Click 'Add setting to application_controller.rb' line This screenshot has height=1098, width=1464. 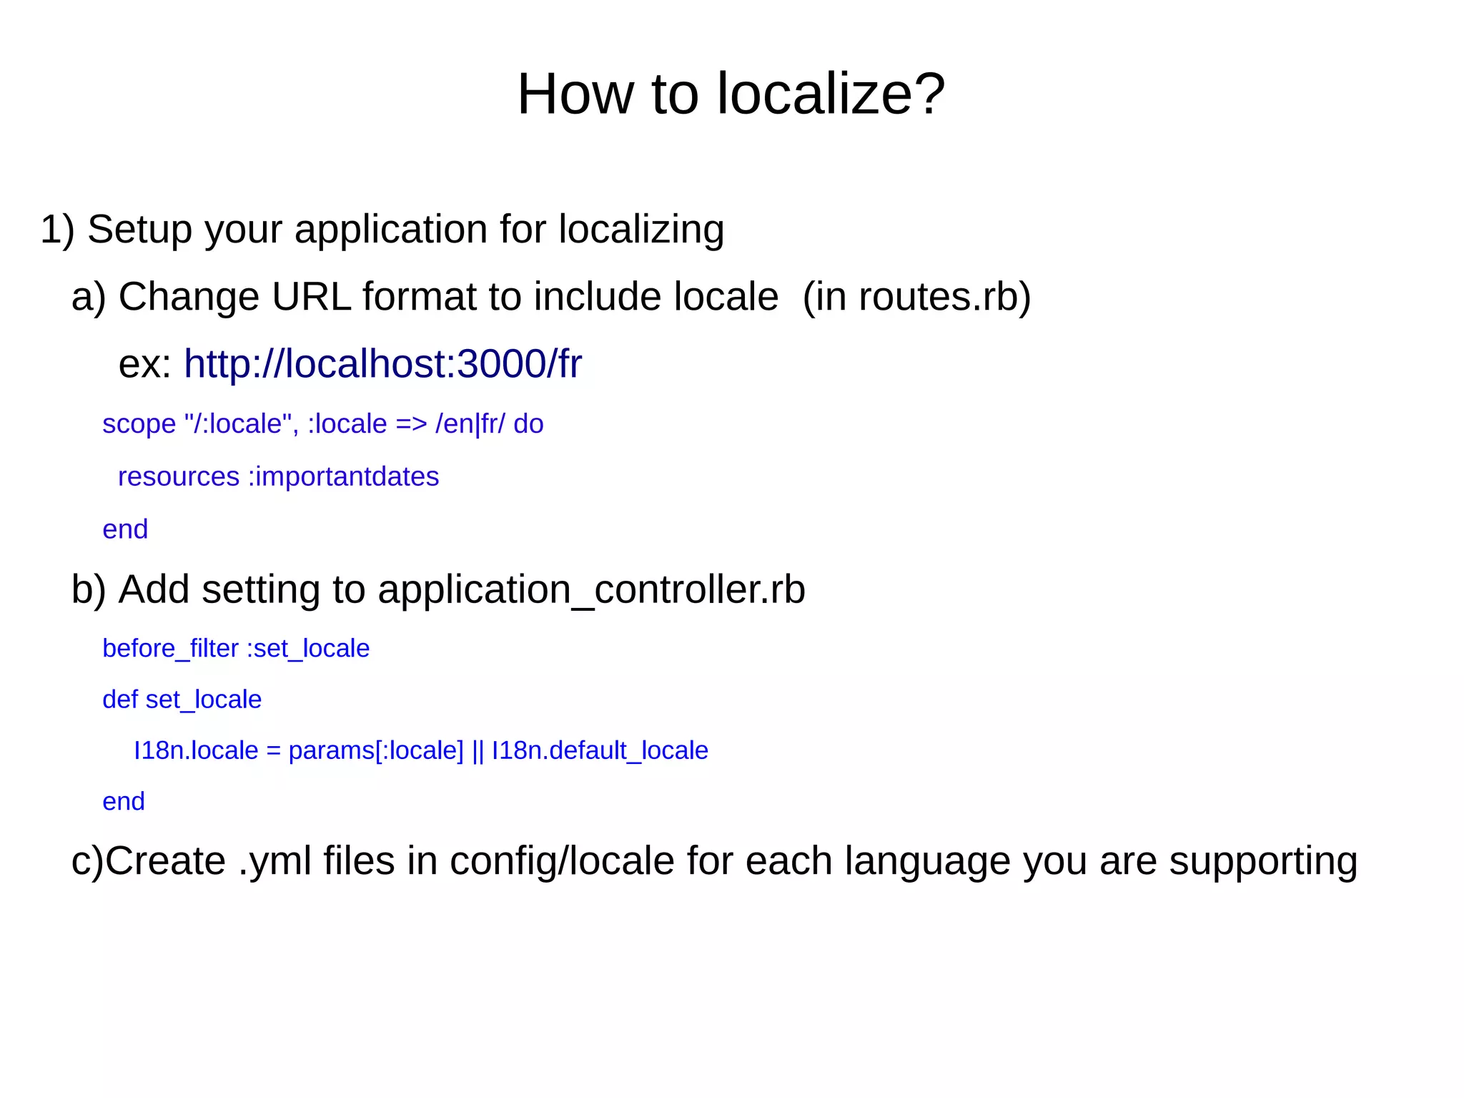(461, 590)
